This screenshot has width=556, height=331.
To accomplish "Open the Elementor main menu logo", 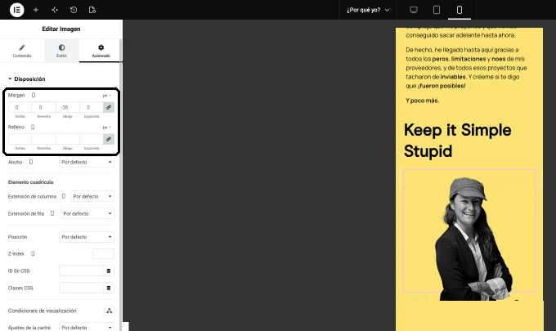I will 16,10.
